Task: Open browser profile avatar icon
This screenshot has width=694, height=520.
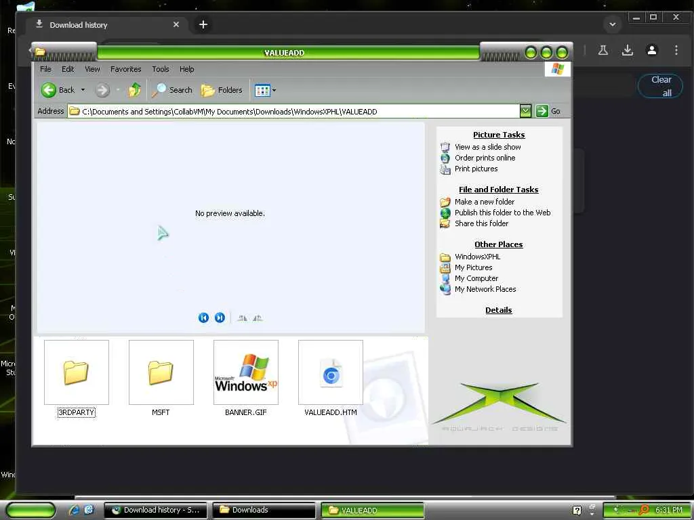Action: [x=651, y=50]
